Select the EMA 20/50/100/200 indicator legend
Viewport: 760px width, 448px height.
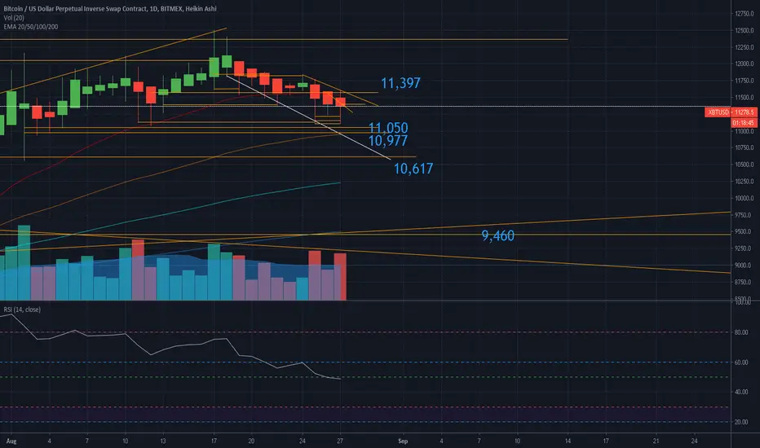(x=30, y=27)
